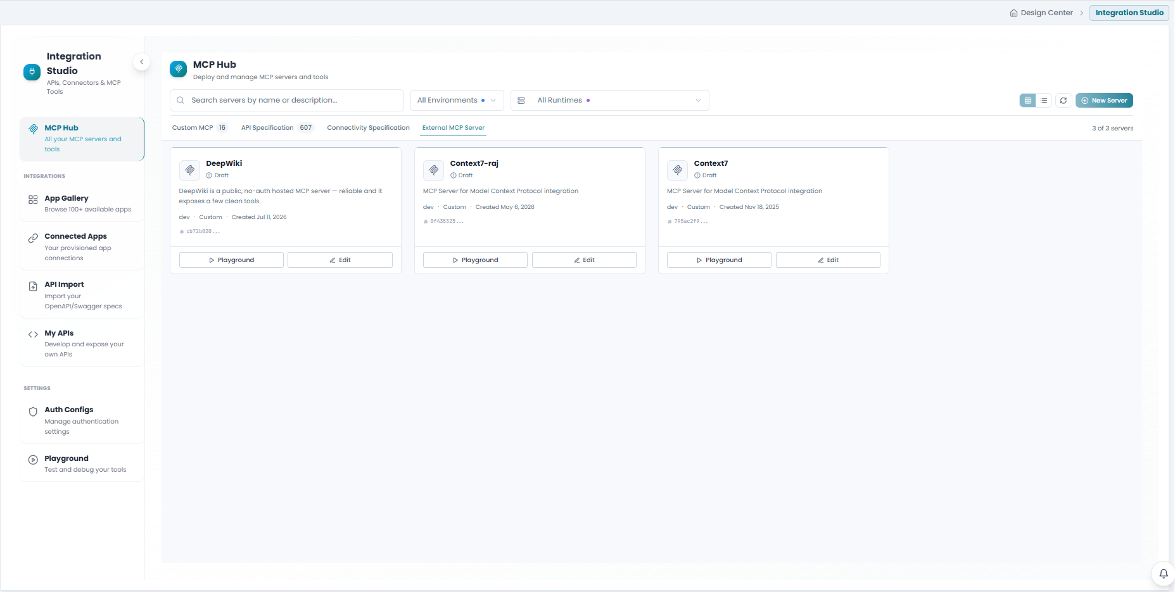Click the My APIs code brackets icon
This screenshot has width=1175, height=592.
click(x=33, y=334)
